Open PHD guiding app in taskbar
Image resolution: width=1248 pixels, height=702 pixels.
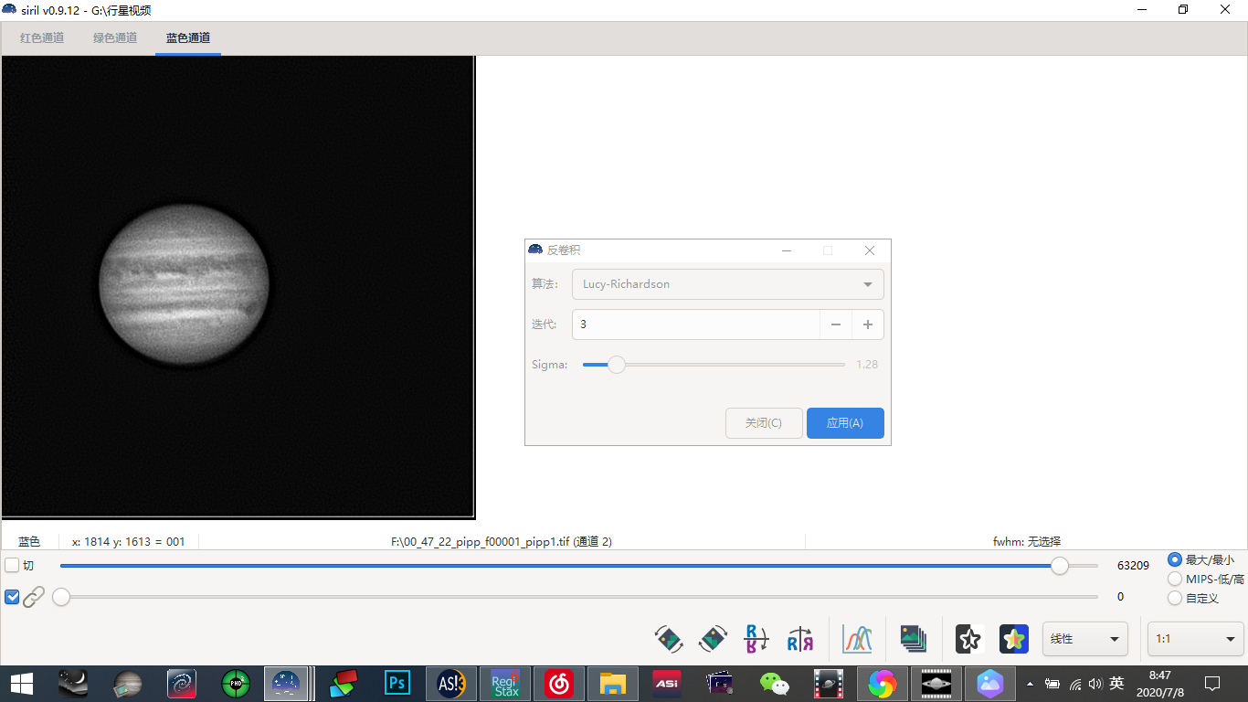pyautogui.click(x=236, y=683)
